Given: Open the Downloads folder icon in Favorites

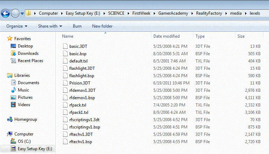Looking at the screenshot, I should coord(14,53).
